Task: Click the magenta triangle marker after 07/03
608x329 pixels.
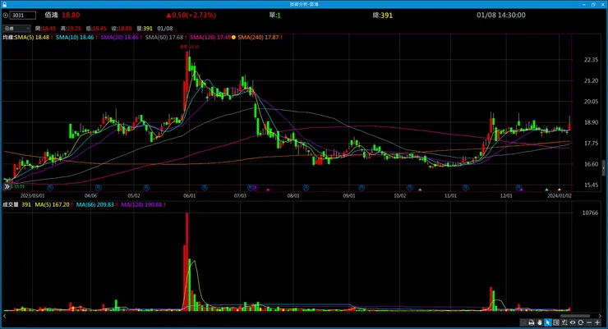Action: (x=268, y=190)
